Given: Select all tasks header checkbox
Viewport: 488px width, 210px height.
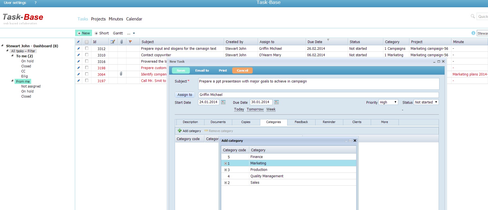Looking at the screenshot, I should [x=87, y=42].
